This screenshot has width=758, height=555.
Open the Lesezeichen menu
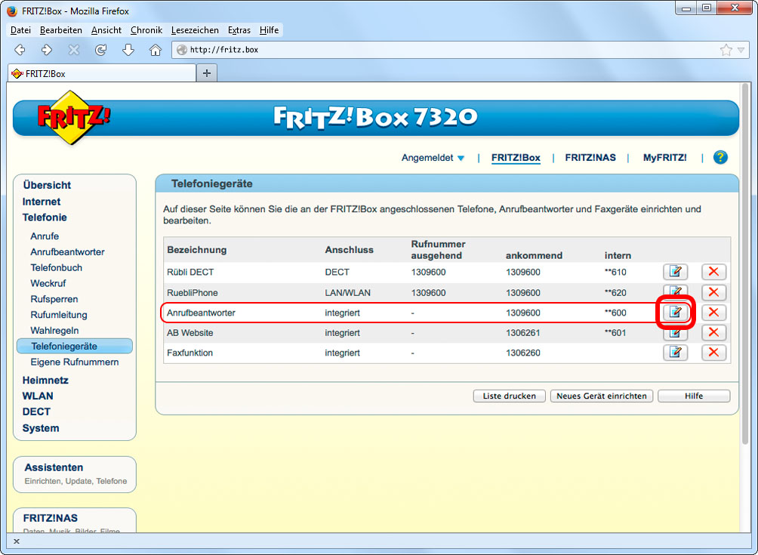click(x=195, y=30)
